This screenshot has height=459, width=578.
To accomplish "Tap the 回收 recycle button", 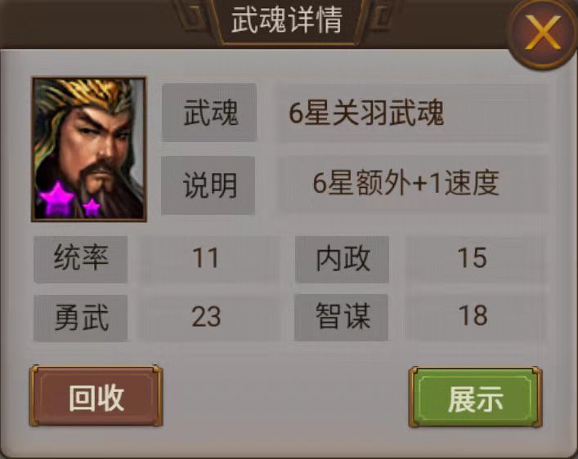I will coord(96,396).
